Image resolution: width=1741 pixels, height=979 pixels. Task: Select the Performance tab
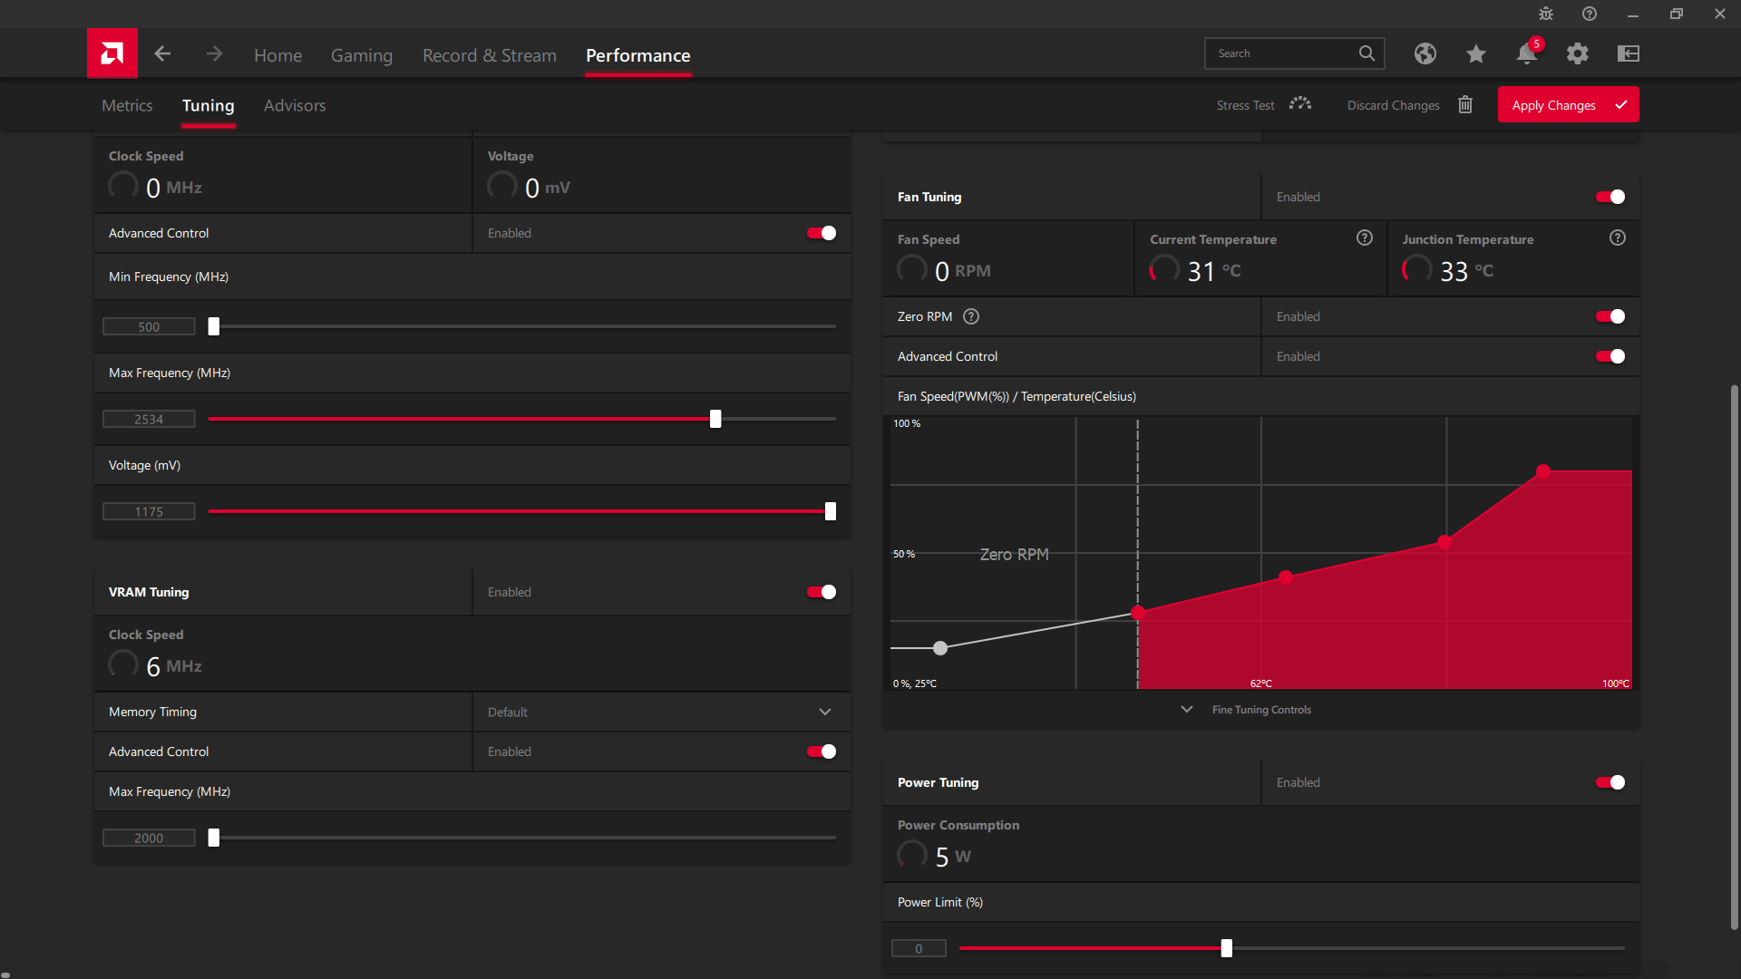coord(638,55)
